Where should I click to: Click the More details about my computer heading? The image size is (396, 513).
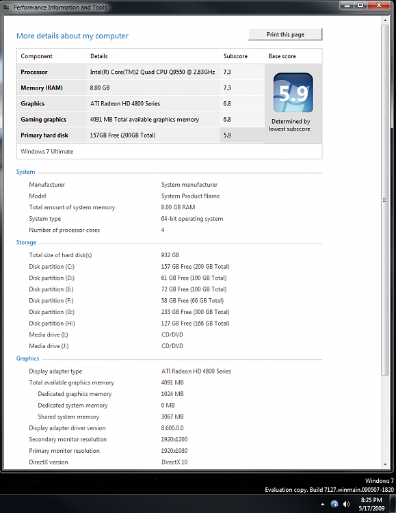[72, 36]
